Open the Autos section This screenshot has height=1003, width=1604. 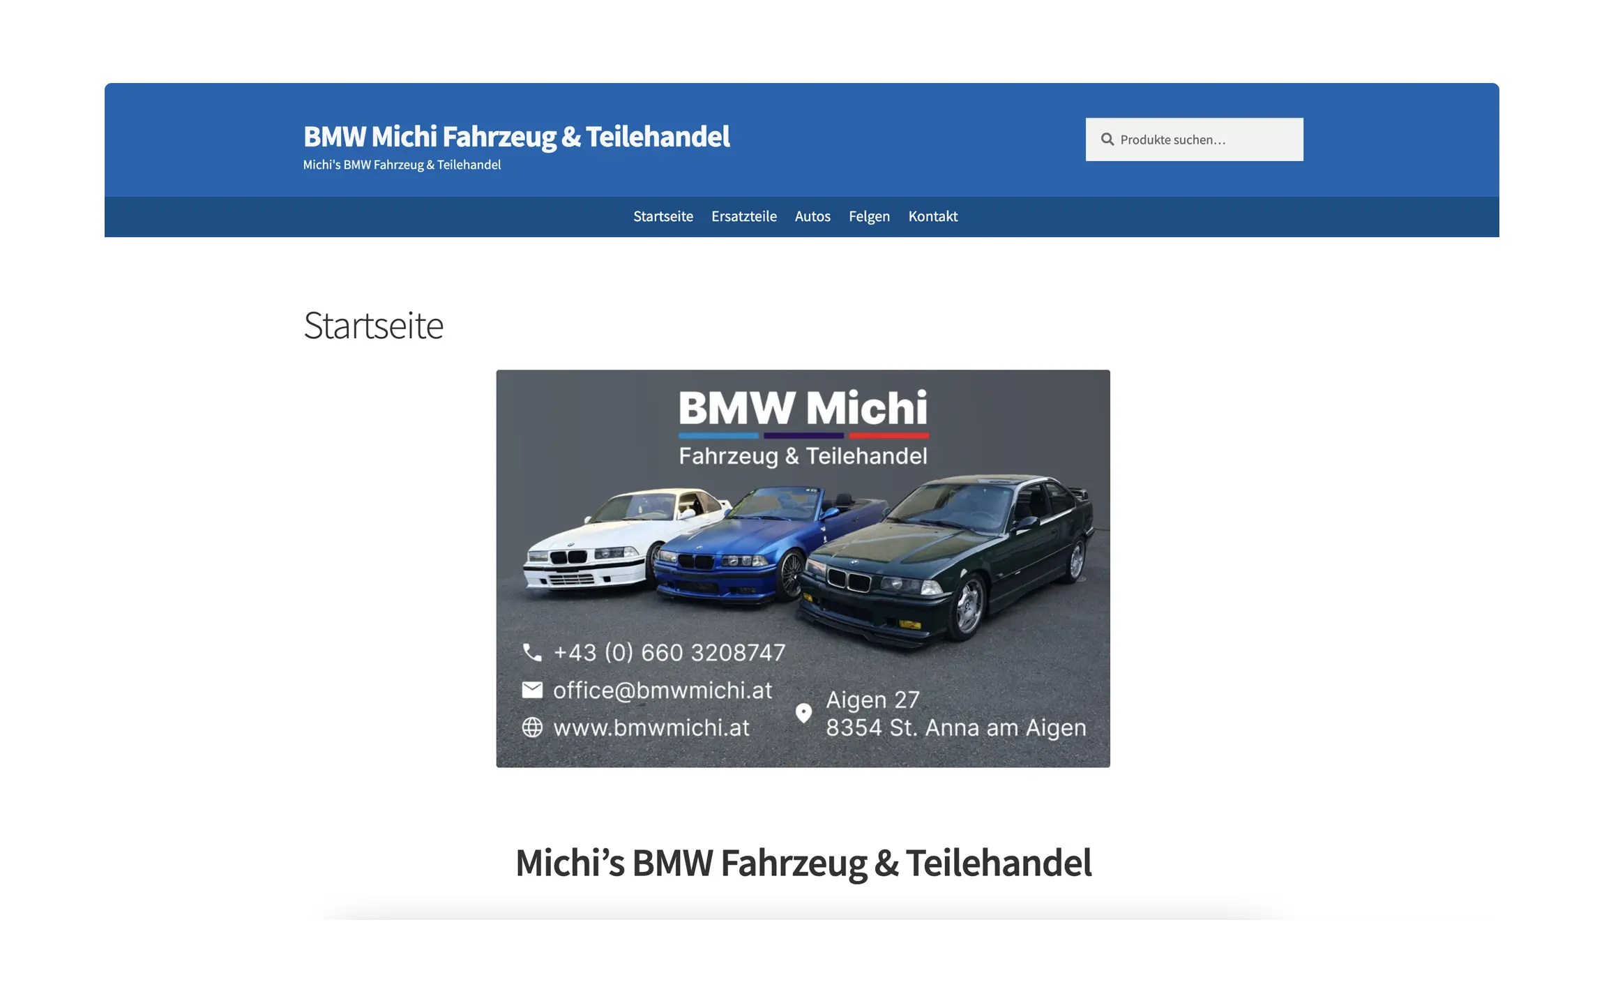[812, 216]
